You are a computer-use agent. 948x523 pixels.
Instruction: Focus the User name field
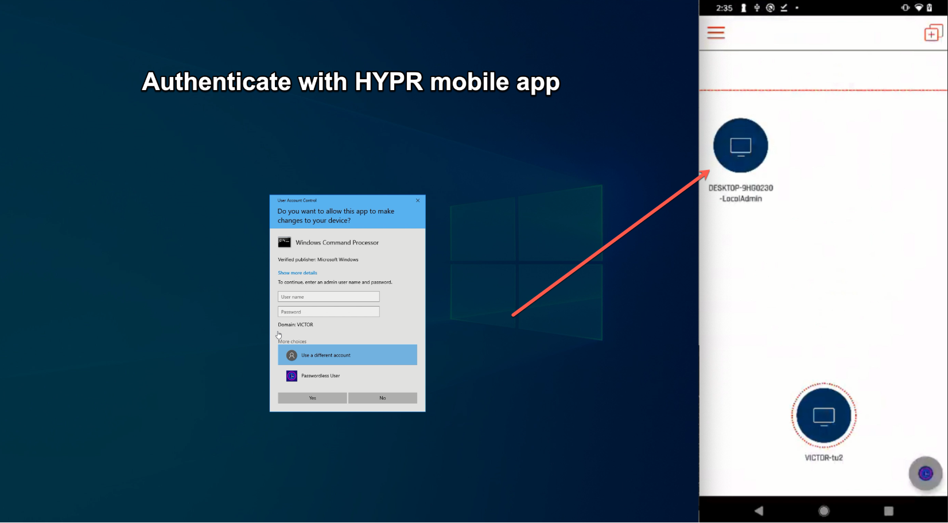pyautogui.click(x=329, y=297)
